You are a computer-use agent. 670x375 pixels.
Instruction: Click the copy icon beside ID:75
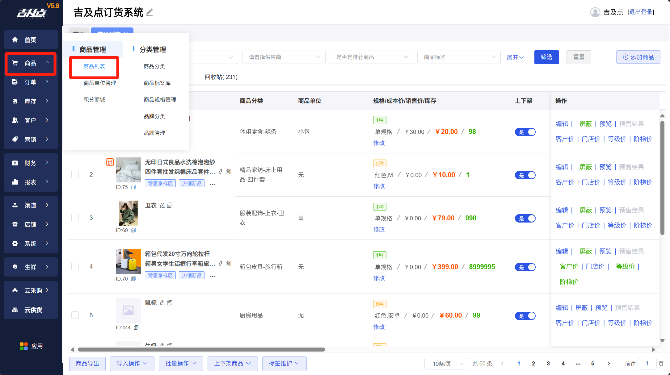point(133,187)
